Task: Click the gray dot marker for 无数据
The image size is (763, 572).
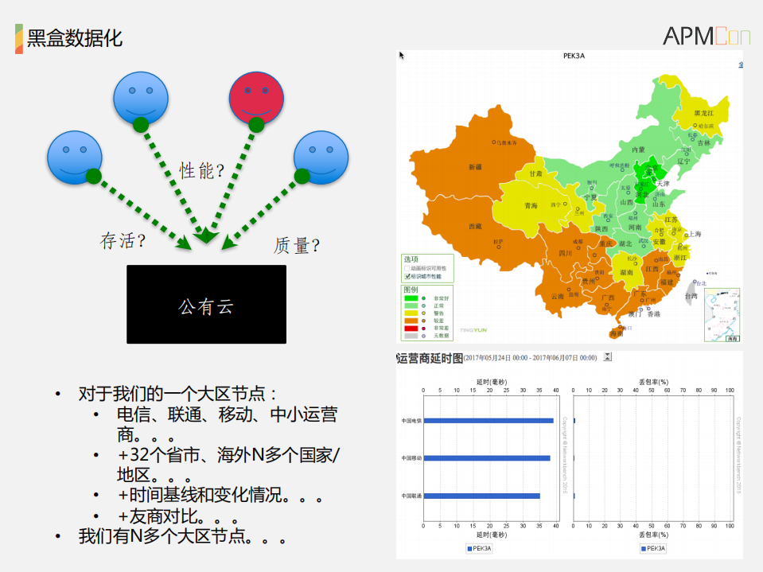Action: pos(424,336)
